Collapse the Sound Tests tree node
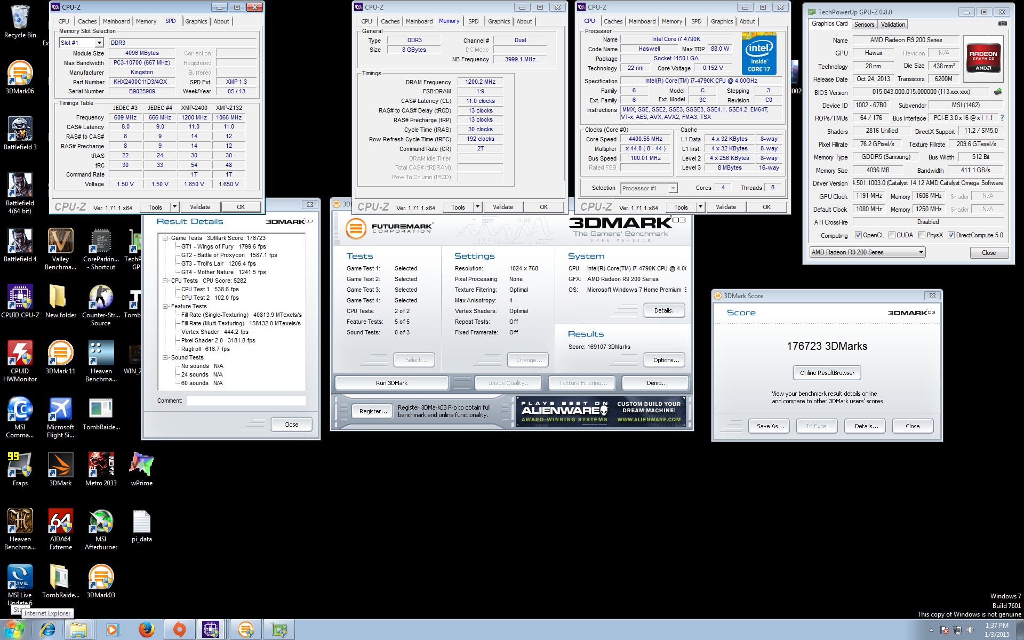1024x640 pixels. (165, 357)
